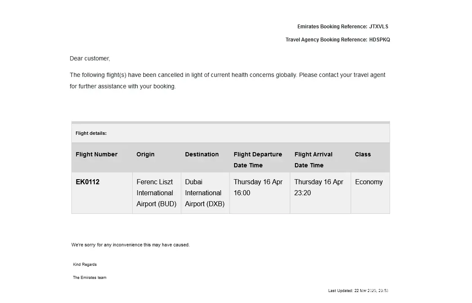Select the Flight Number column header
Viewport: 472px width, 303px height.
[97, 154]
